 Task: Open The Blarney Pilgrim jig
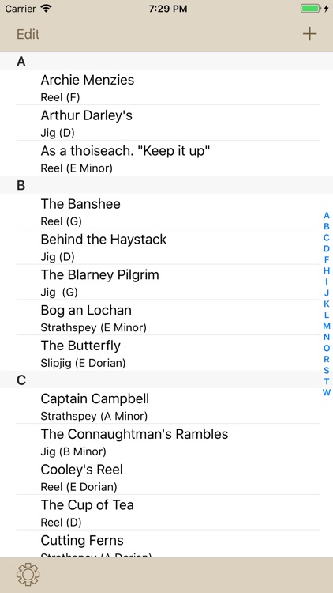(166, 282)
